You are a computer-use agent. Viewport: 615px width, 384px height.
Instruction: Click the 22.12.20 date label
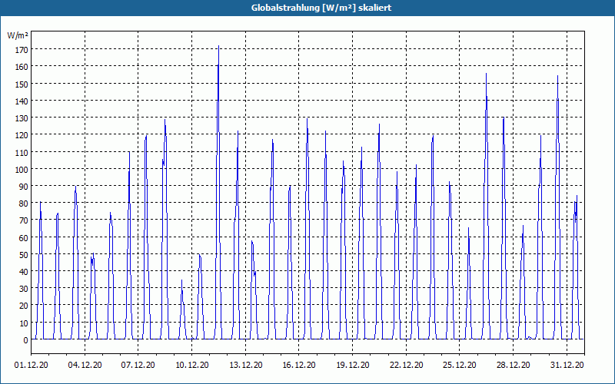tap(407, 366)
